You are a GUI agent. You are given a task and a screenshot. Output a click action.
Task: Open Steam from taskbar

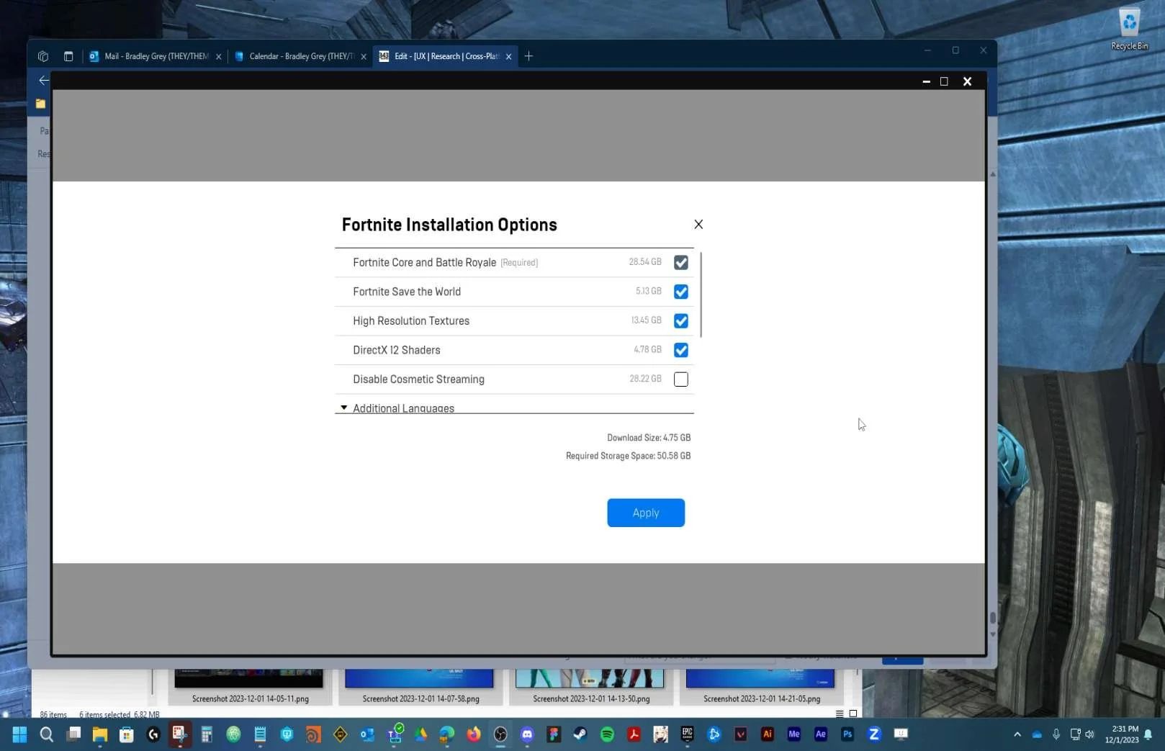(580, 734)
